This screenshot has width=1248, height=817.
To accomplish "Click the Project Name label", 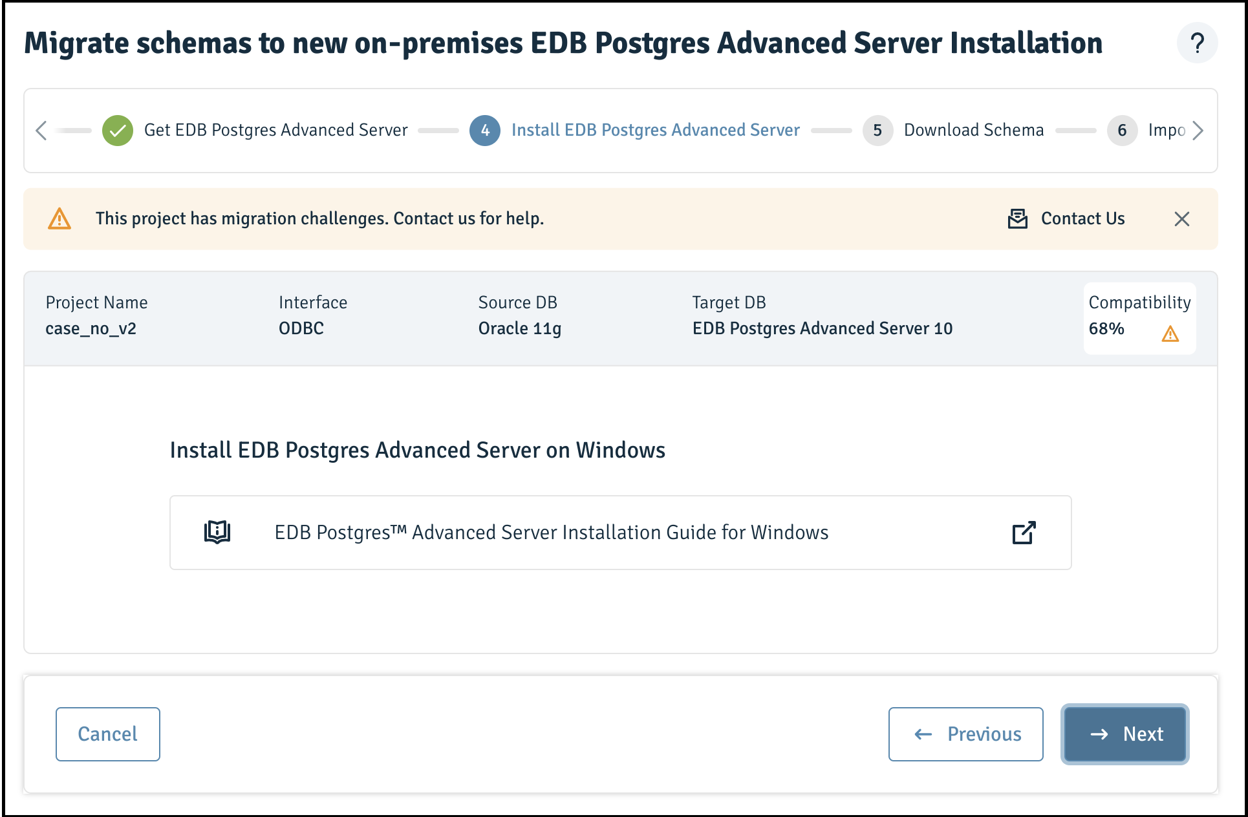I will coord(97,302).
